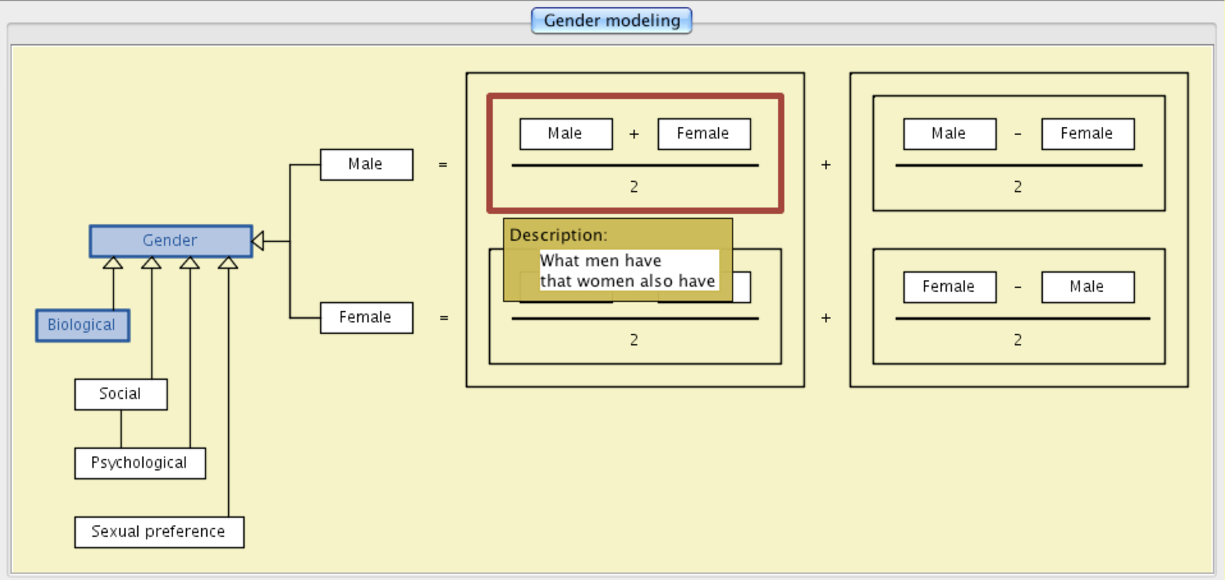Click the inheritance arrowhead right of Gender

(x=258, y=240)
